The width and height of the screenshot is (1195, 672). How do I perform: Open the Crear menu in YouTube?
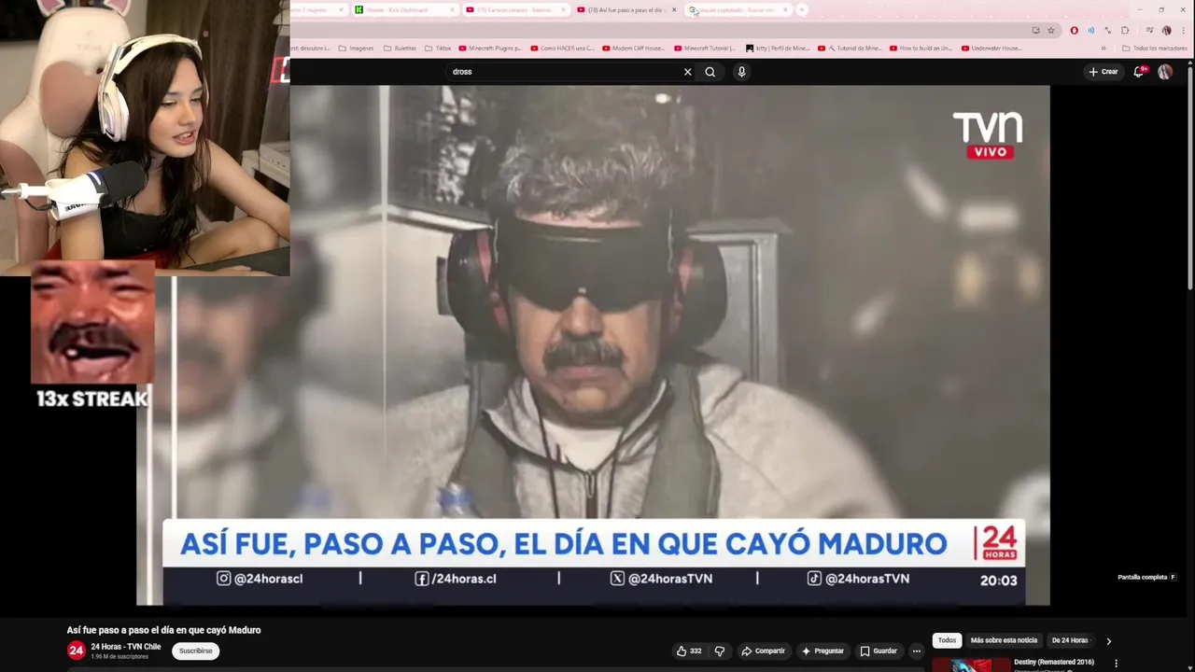tap(1103, 72)
